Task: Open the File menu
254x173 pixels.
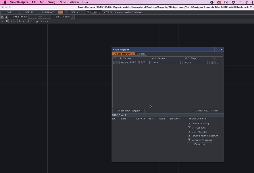Action: 34,2
